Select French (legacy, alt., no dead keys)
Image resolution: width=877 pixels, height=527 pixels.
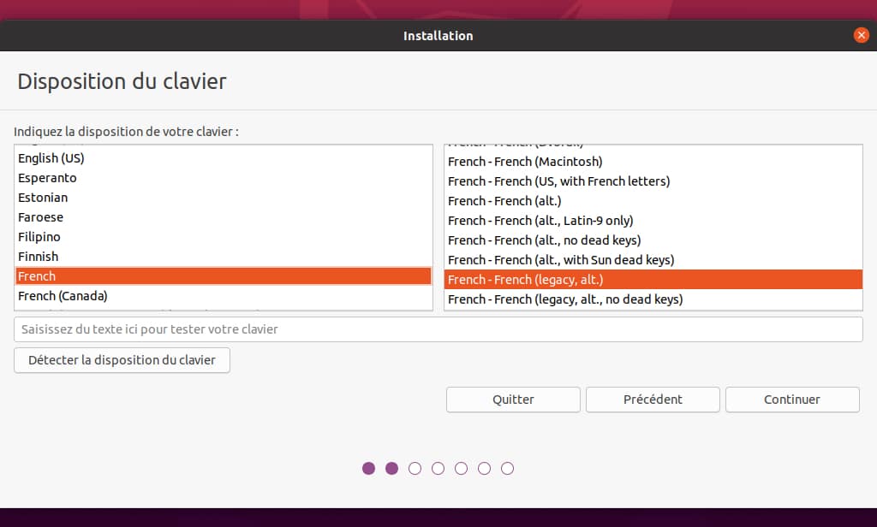[x=565, y=299]
